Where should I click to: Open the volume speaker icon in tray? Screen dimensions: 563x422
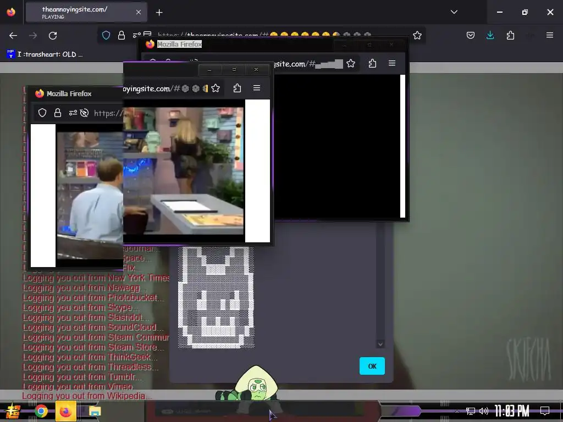484,411
